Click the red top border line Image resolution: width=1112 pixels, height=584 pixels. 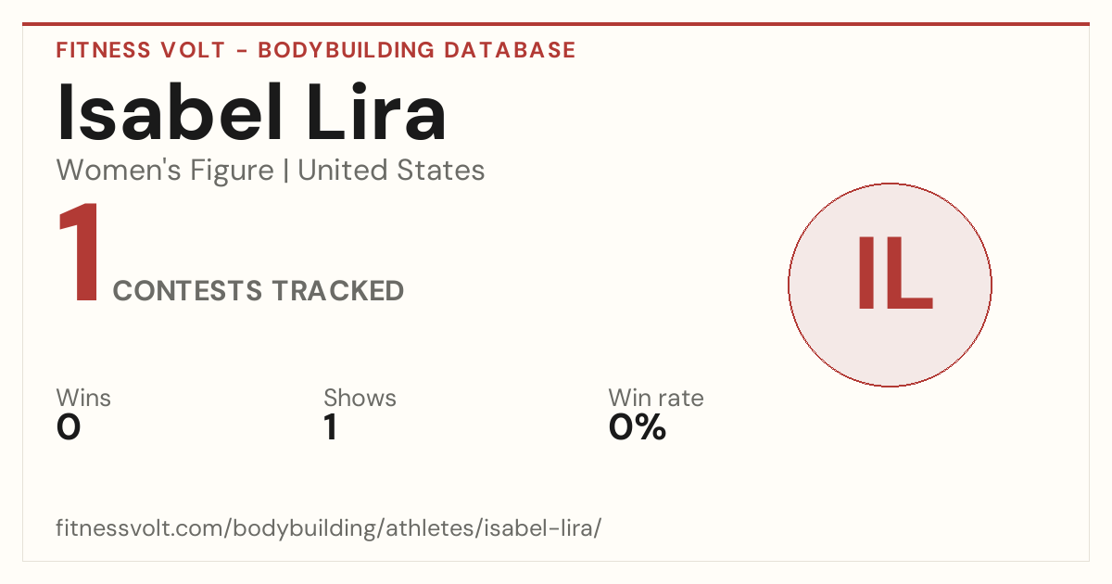tap(556, 24)
